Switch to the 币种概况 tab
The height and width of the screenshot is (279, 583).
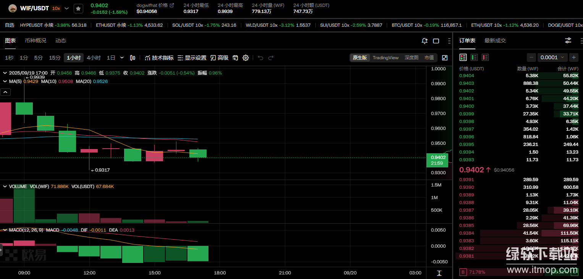point(36,41)
